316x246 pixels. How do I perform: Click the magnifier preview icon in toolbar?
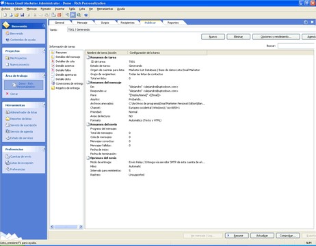(79, 15)
